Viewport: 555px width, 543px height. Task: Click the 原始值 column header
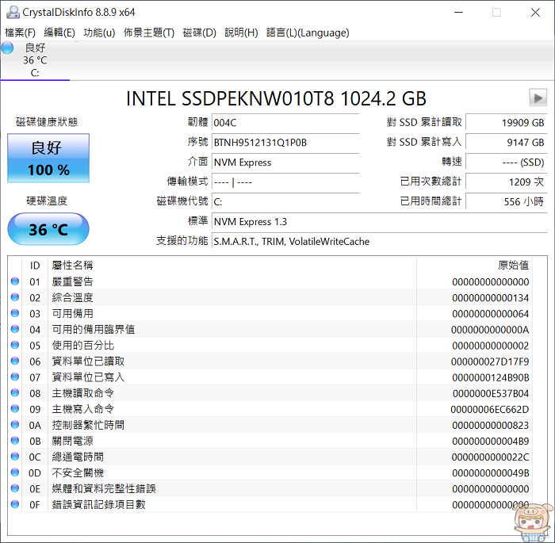[512, 266]
